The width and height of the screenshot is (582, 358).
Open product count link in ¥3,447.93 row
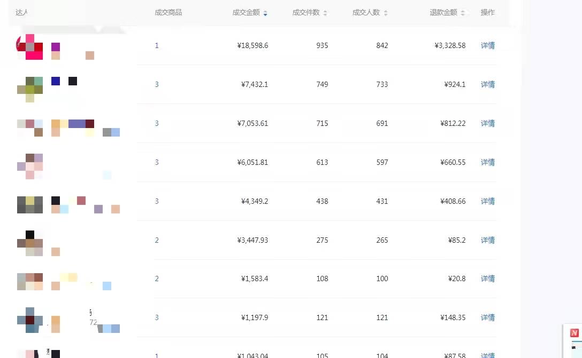coord(157,240)
